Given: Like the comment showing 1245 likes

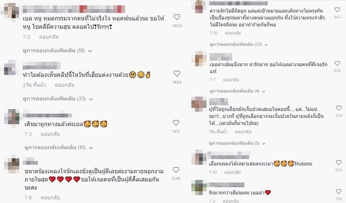Looking at the screenshot, I should pos(176,170).
